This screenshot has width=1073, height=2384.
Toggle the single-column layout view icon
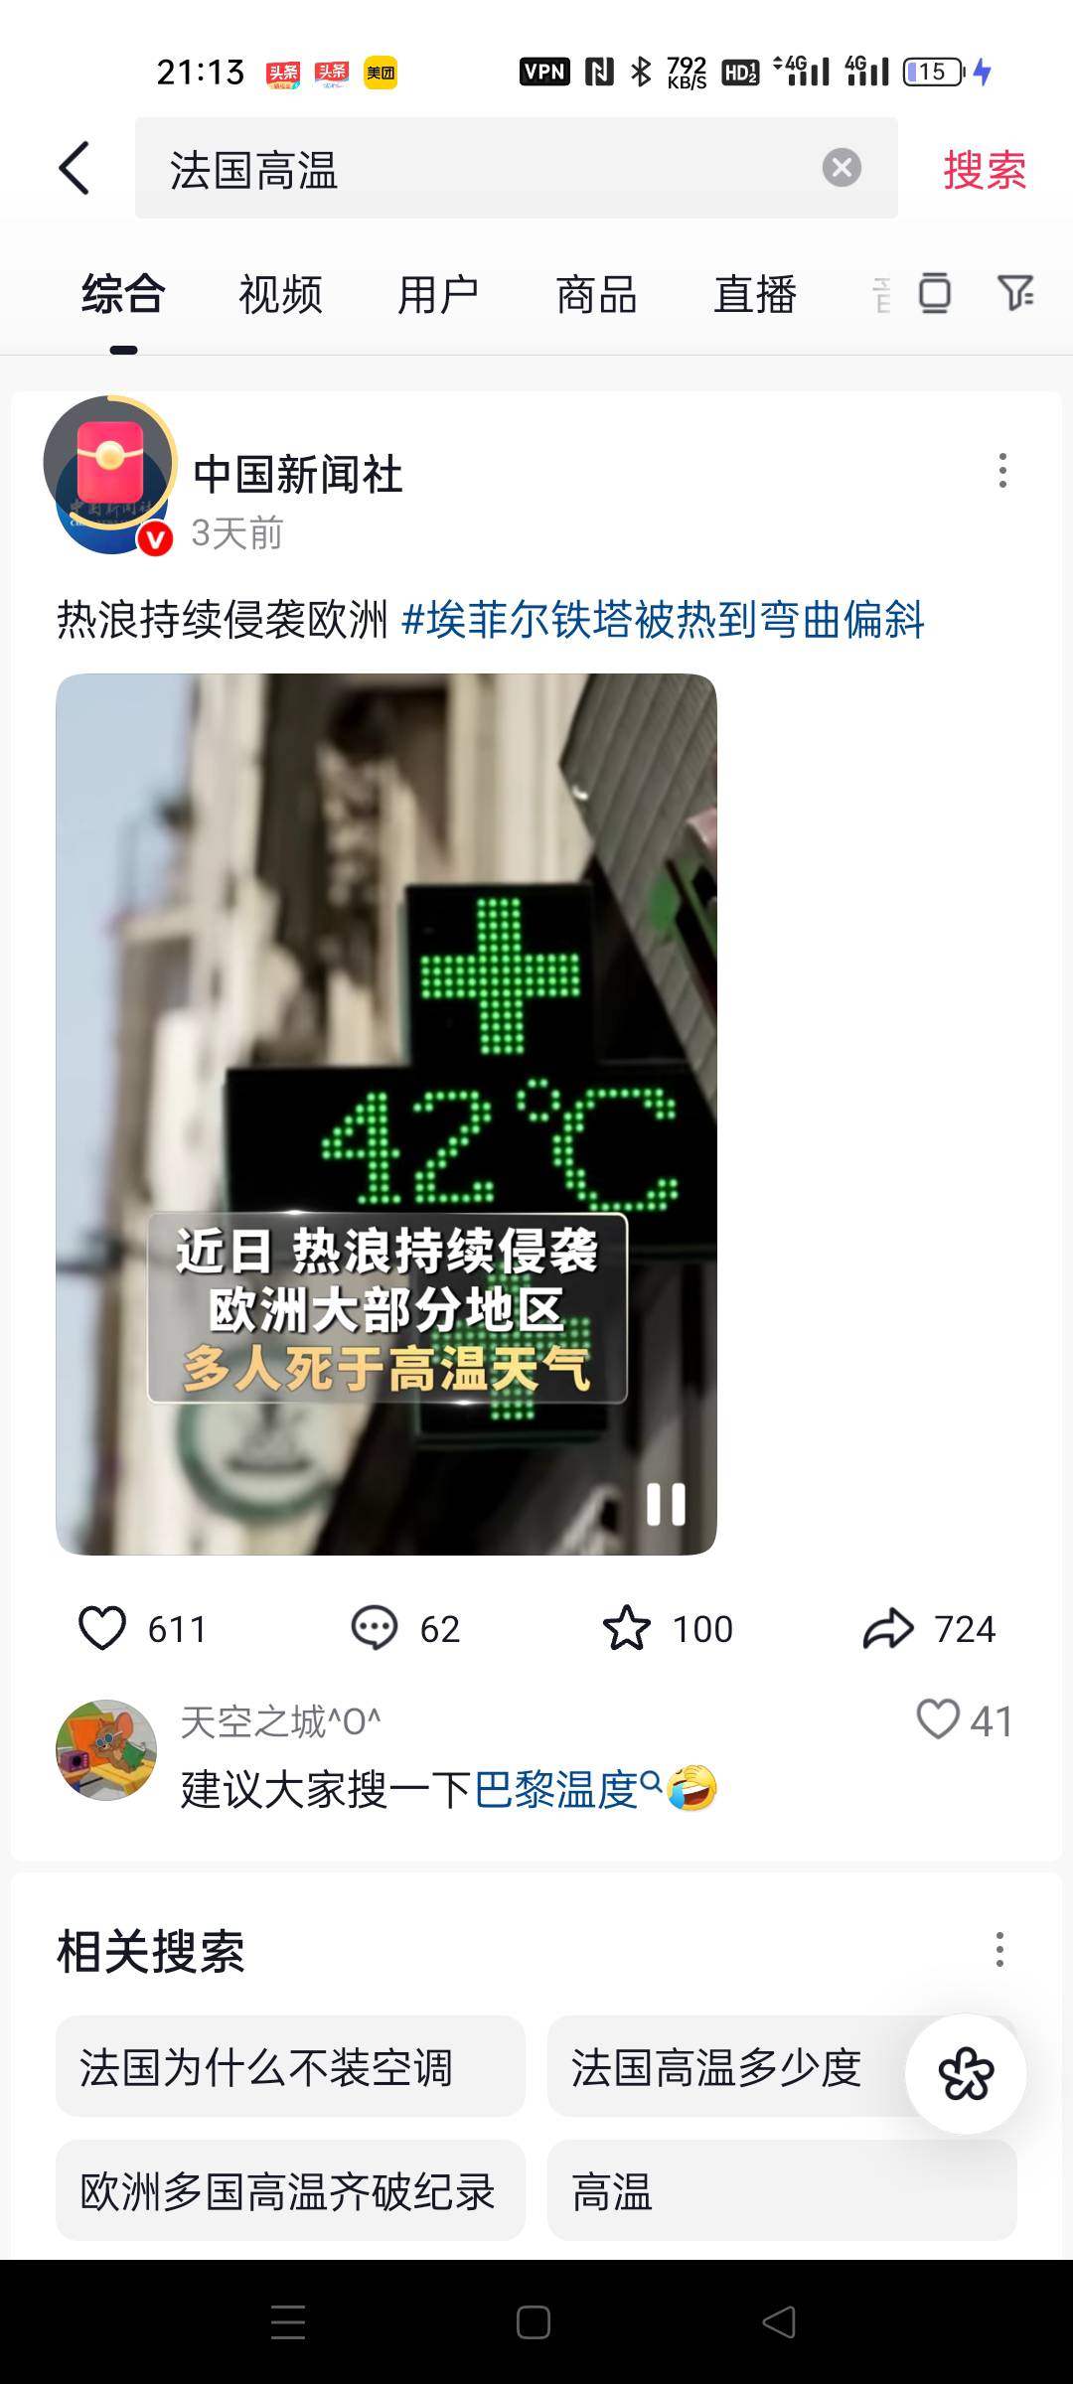point(935,293)
